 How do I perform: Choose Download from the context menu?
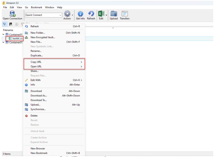[36, 91]
